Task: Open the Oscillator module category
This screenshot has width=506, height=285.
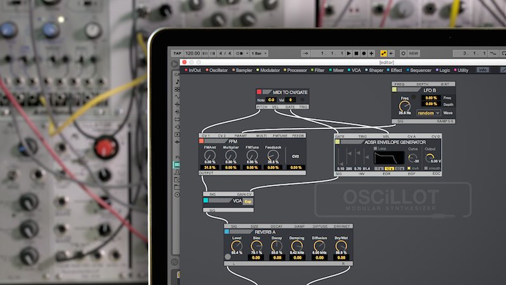Action: pos(218,70)
